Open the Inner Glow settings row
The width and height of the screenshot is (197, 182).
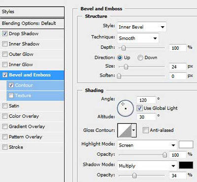tap(32, 65)
